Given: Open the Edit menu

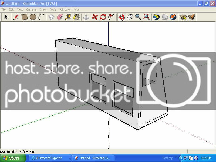Looking at the screenshot, I should [11, 9].
